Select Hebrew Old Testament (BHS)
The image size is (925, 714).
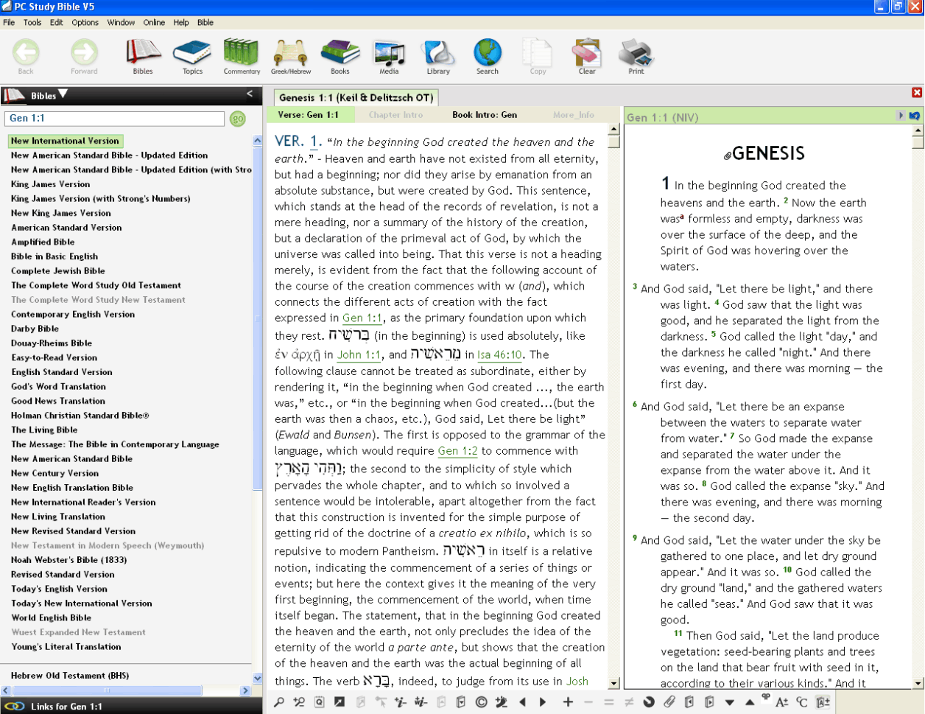70,676
